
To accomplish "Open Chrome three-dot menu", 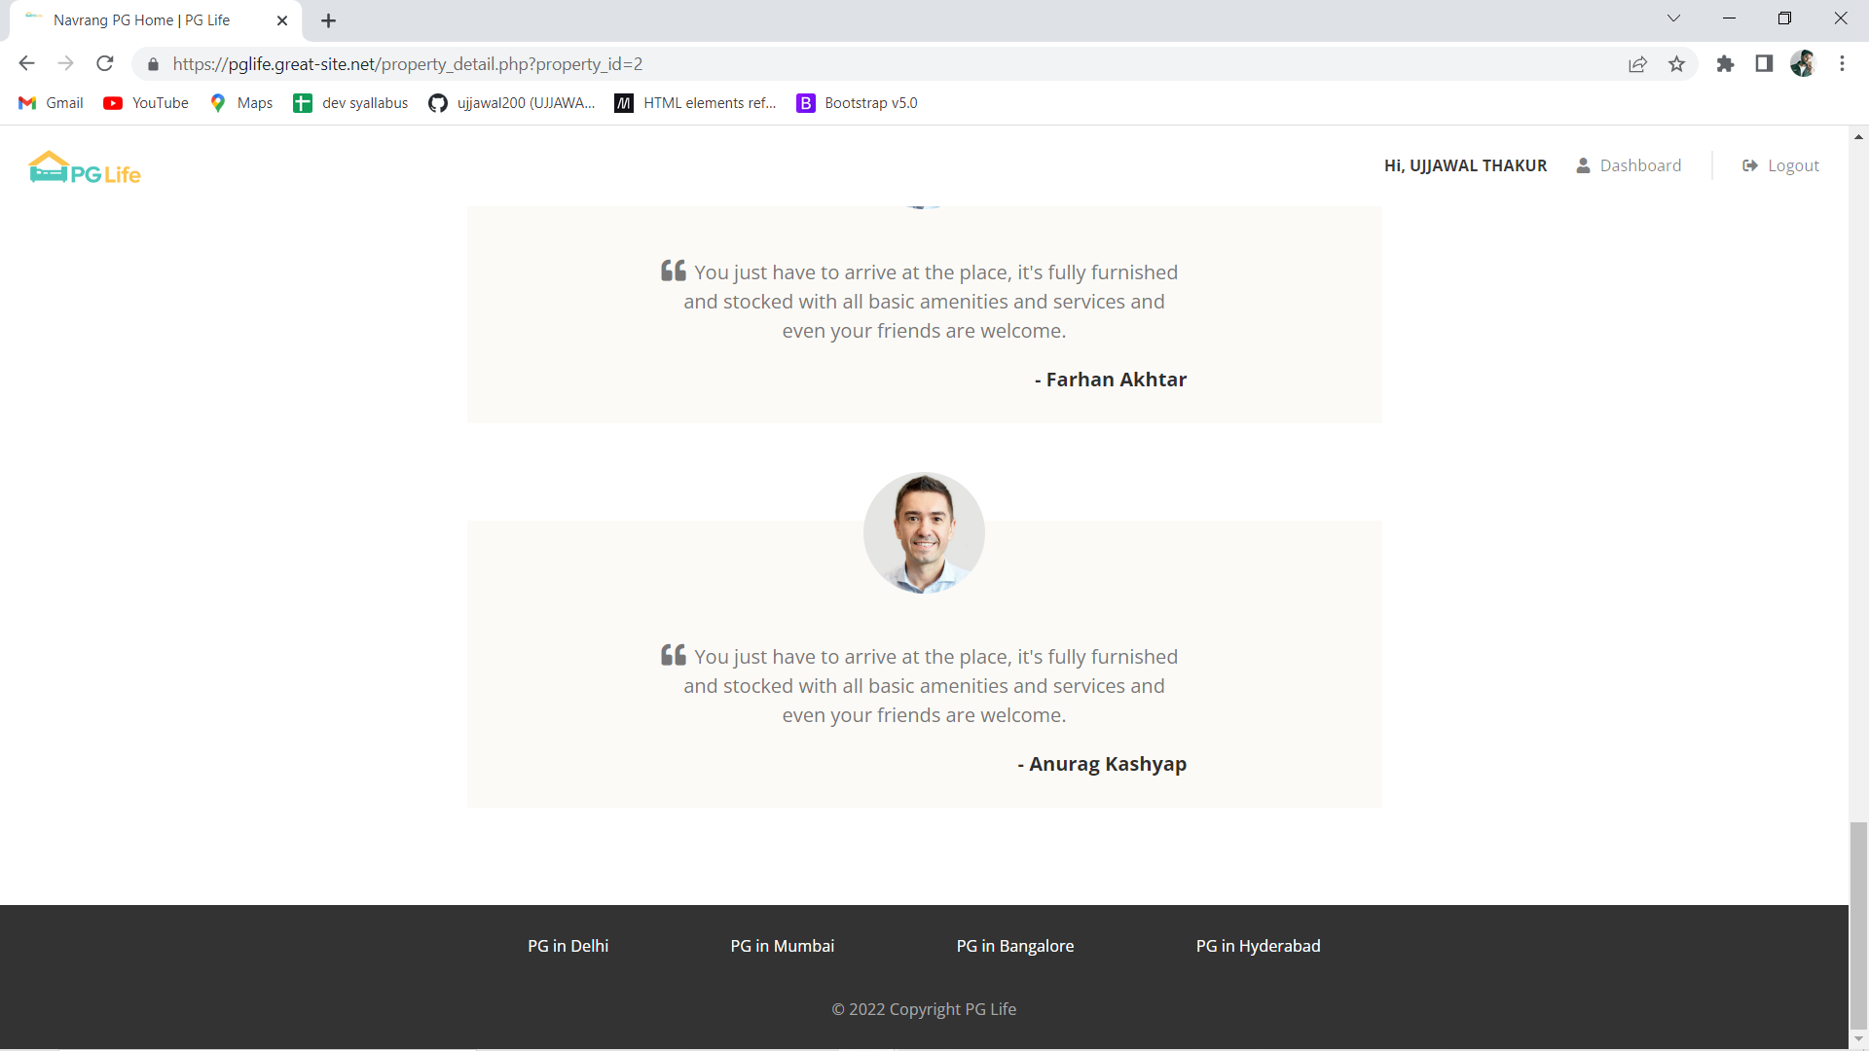I will (x=1842, y=64).
